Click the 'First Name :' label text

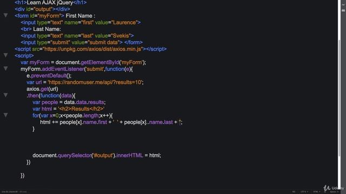81,16
